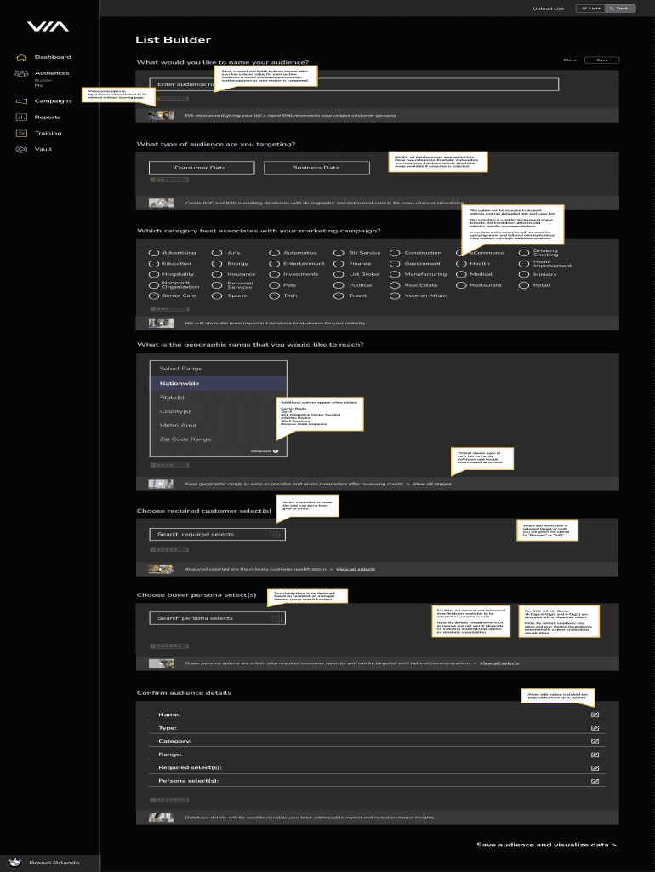Click the Consumer Data button
This screenshot has width=655, height=872.
[x=200, y=168]
